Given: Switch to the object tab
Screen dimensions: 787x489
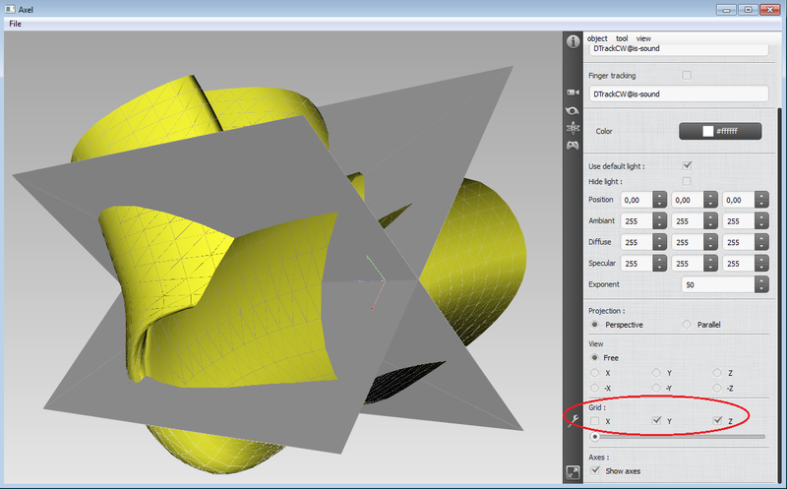Looking at the screenshot, I should (x=597, y=38).
